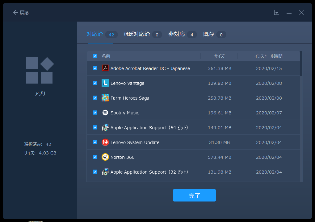Click the Adobe Acrobat Reader icon
Screen dimensions: 315x222
tap(105, 68)
